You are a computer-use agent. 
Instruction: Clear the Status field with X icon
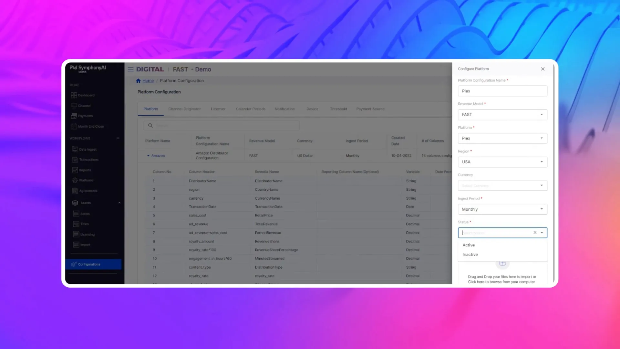point(535,233)
